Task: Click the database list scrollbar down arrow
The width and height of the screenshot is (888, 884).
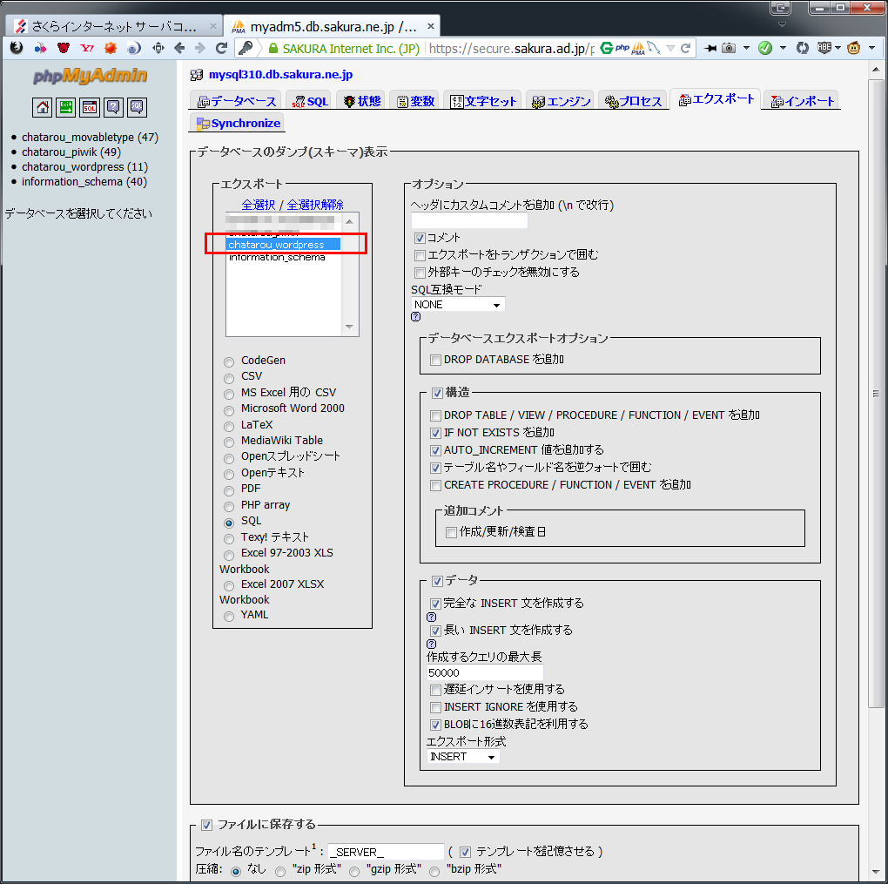Action: [349, 327]
